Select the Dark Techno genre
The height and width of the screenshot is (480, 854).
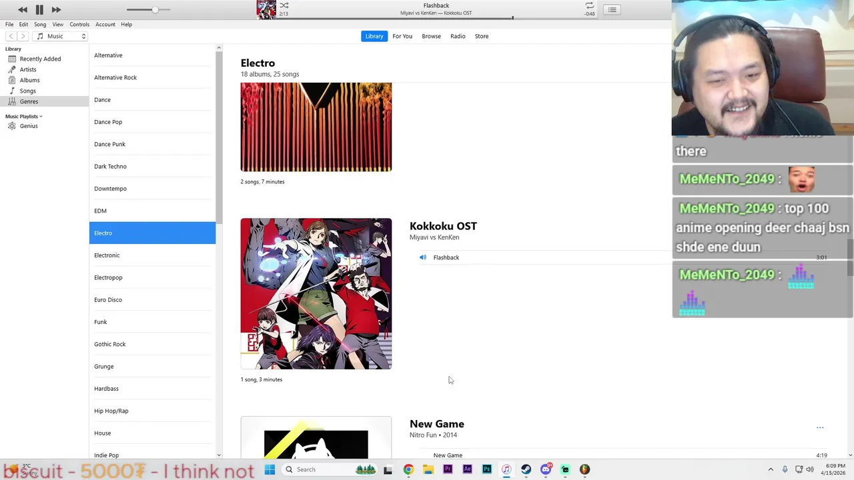(152, 166)
